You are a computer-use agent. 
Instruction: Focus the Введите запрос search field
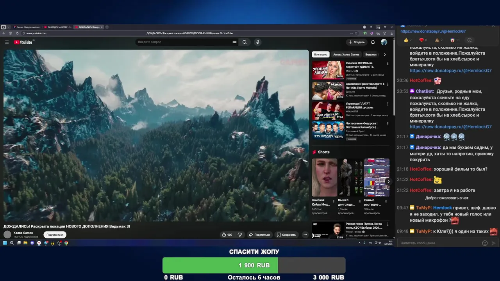pos(184,42)
